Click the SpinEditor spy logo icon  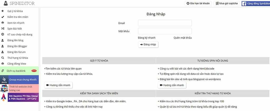tap(6, 3)
